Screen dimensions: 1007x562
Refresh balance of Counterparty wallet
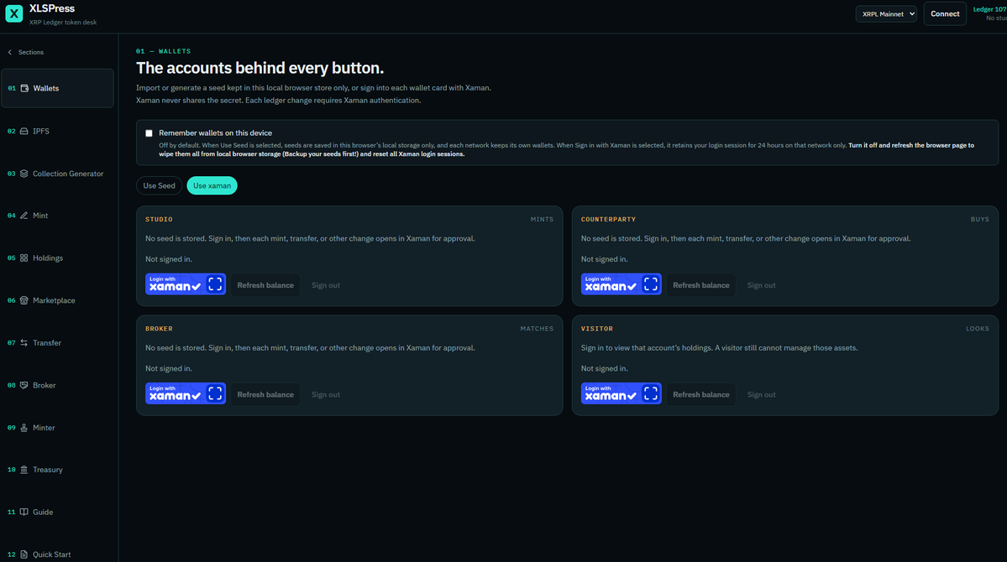pos(700,285)
